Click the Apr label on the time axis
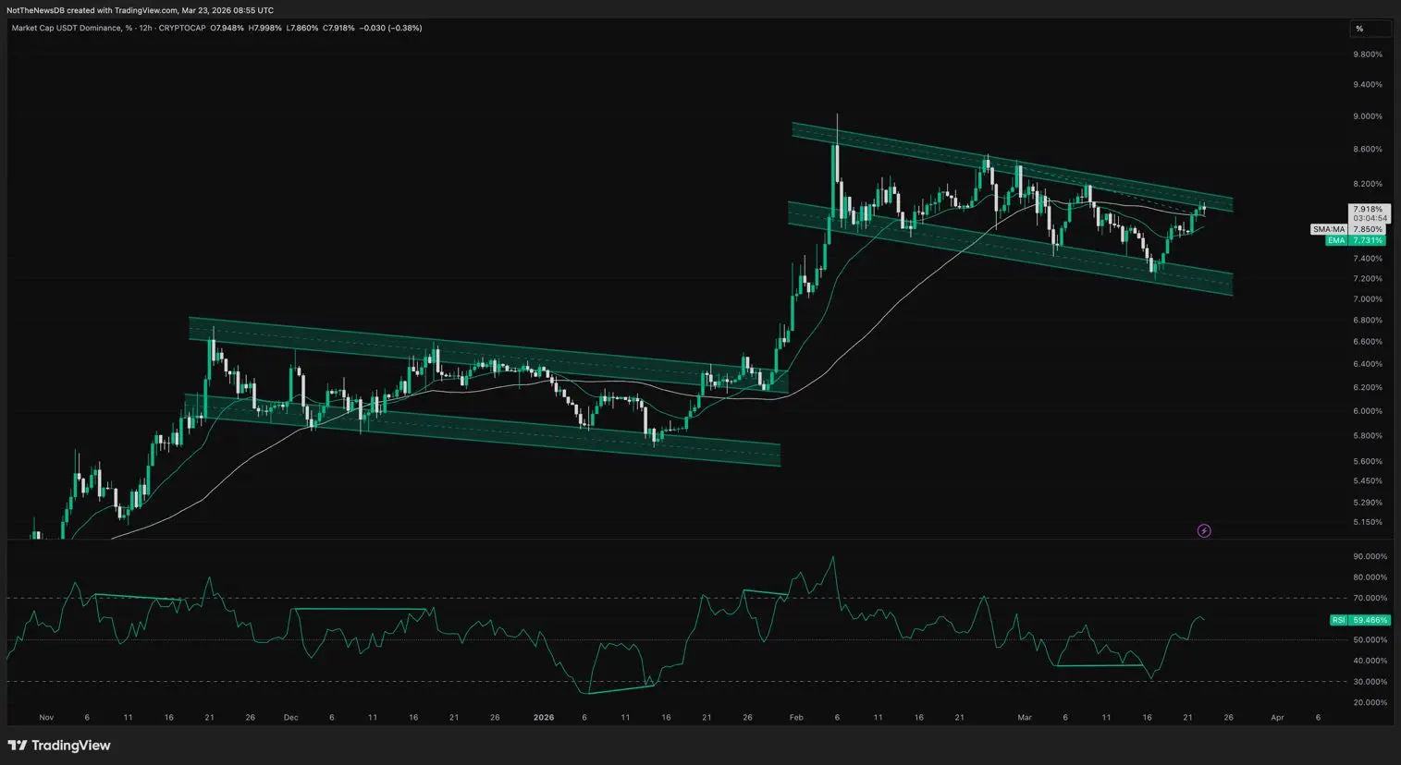1401x765 pixels. point(1277,717)
